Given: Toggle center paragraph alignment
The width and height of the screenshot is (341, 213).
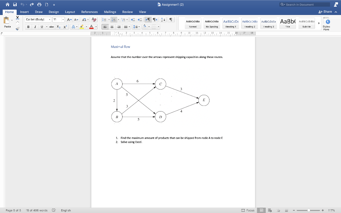Looking at the screenshot, I should [111, 27].
